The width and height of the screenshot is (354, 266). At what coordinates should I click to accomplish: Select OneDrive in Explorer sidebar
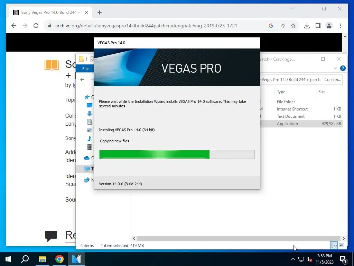click(x=87, y=158)
